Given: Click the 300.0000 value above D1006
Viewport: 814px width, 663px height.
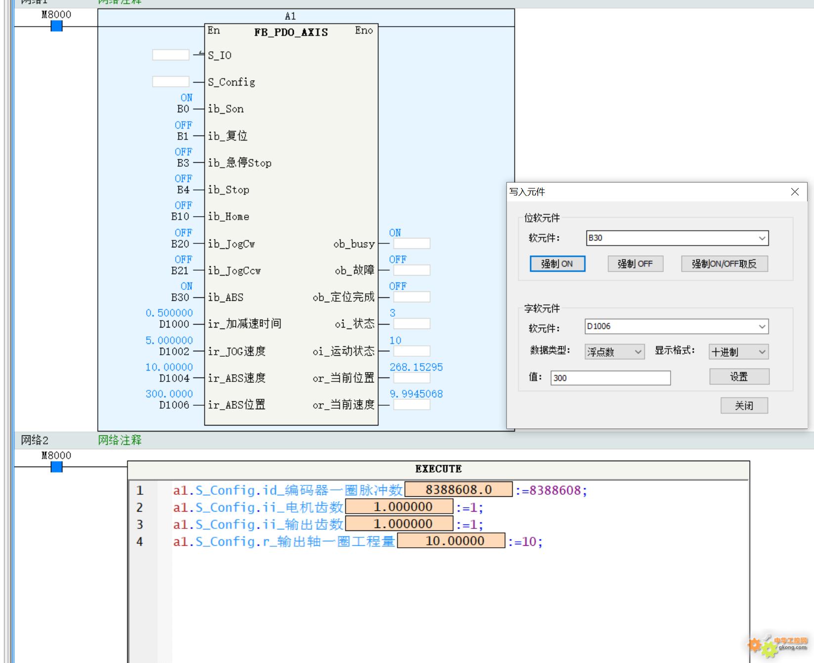Looking at the screenshot, I should (169, 394).
